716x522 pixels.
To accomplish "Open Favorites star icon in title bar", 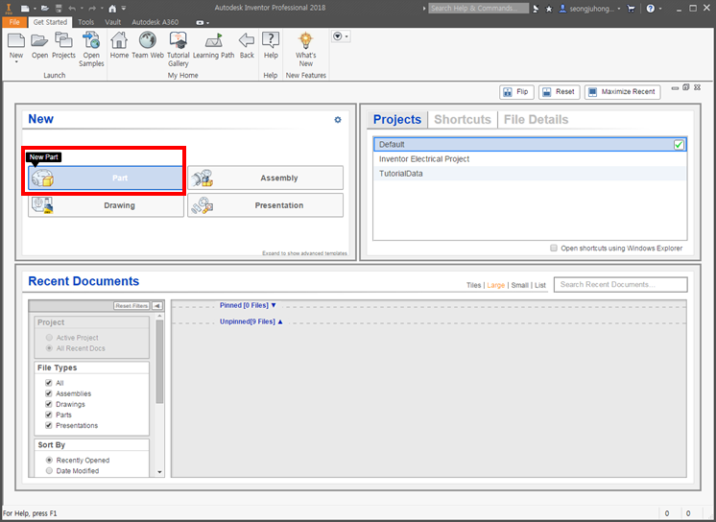I will click(x=549, y=9).
